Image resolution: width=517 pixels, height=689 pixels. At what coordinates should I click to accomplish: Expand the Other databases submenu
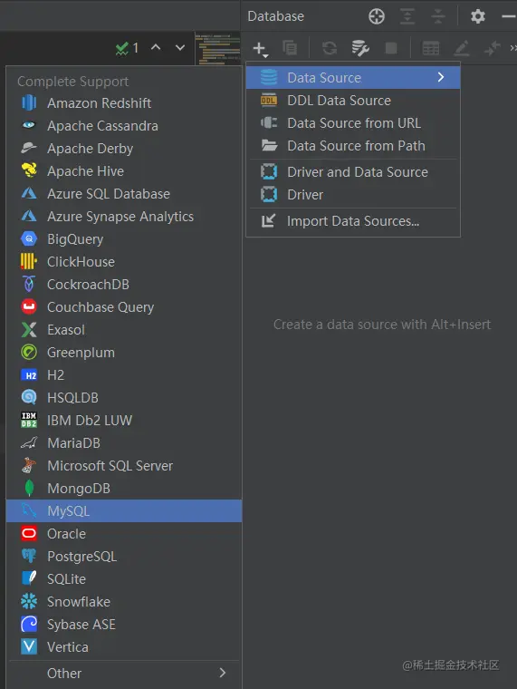click(124, 674)
